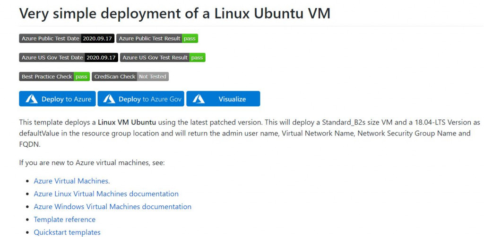
Task: Click the Azure logo on Deploy to Azure Gov
Action: click(x=109, y=99)
